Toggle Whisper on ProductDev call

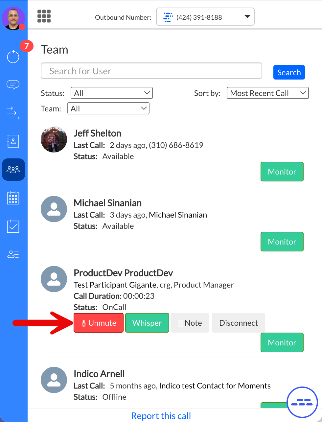pyautogui.click(x=147, y=323)
